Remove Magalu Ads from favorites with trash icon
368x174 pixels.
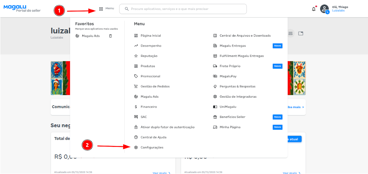point(110,36)
